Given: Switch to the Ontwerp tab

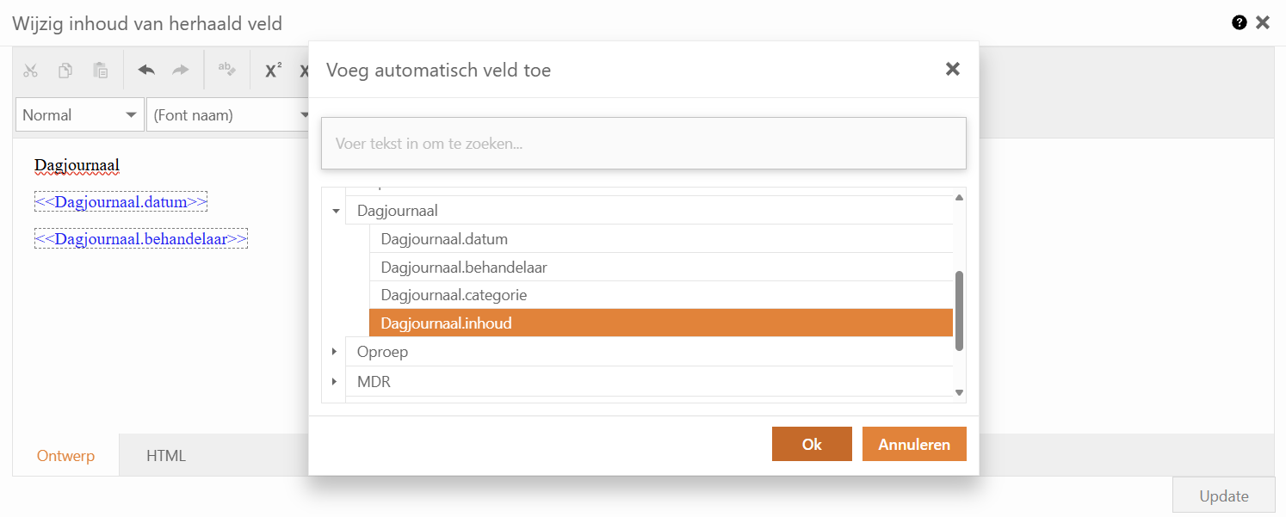Looking at the screenshot, I should click(x=65, y=456).
